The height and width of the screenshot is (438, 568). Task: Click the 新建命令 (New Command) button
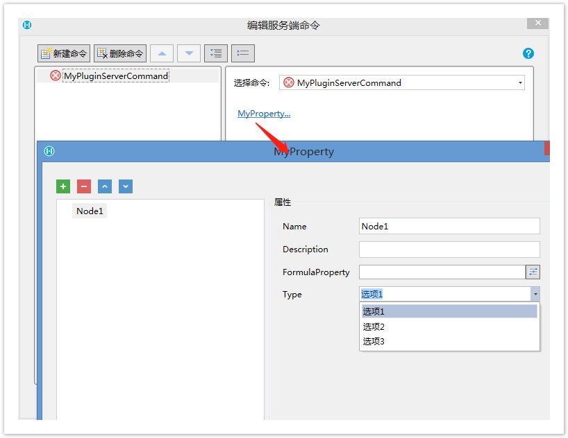pyautogui.click(x=64, y=53)
